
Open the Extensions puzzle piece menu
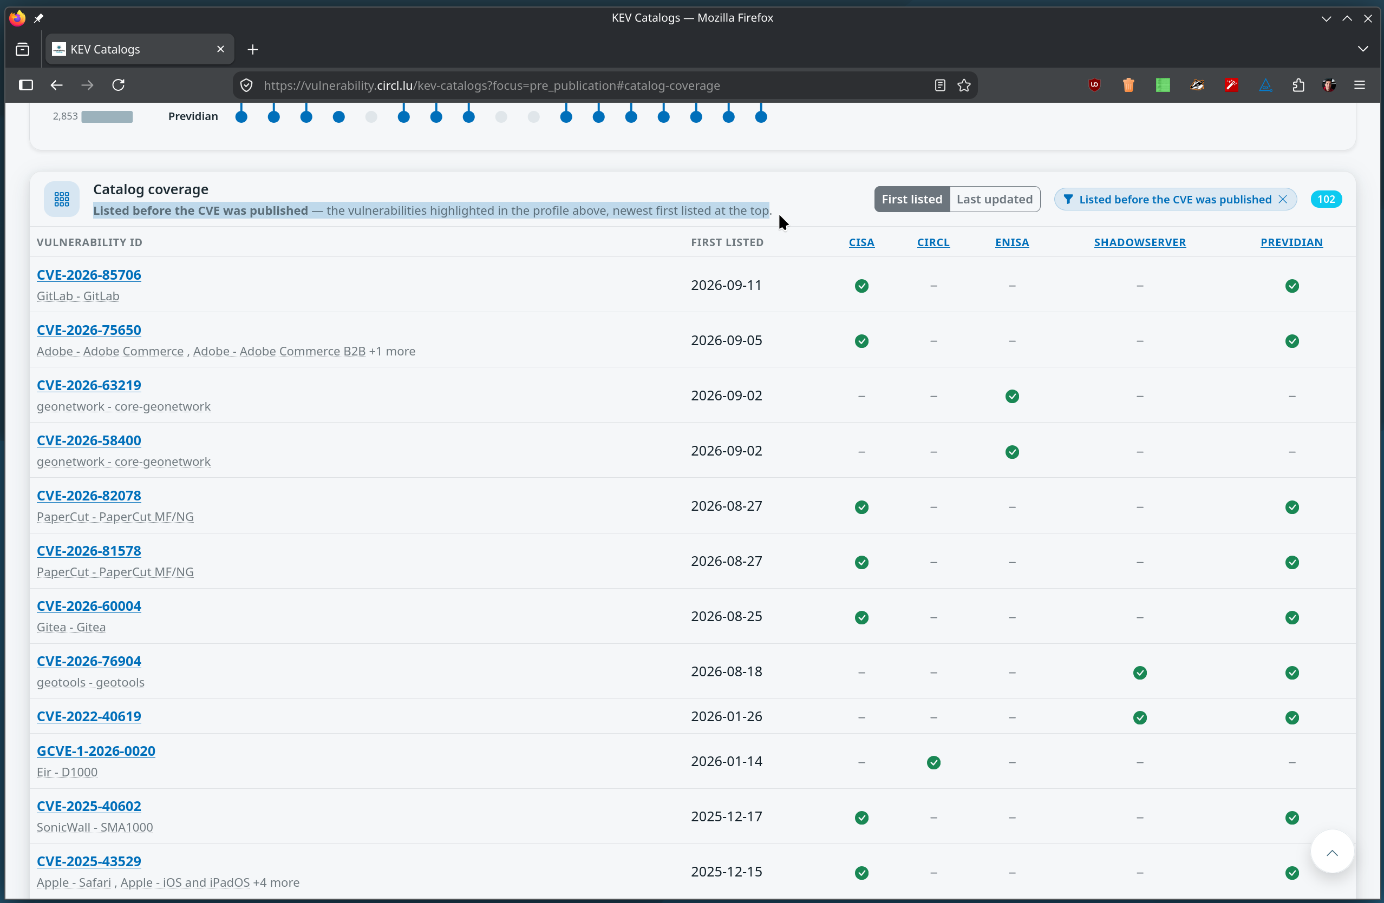pos(1298,85)
